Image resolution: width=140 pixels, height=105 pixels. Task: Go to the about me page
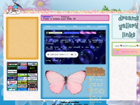pyautogui.click(x=61, y=26)
